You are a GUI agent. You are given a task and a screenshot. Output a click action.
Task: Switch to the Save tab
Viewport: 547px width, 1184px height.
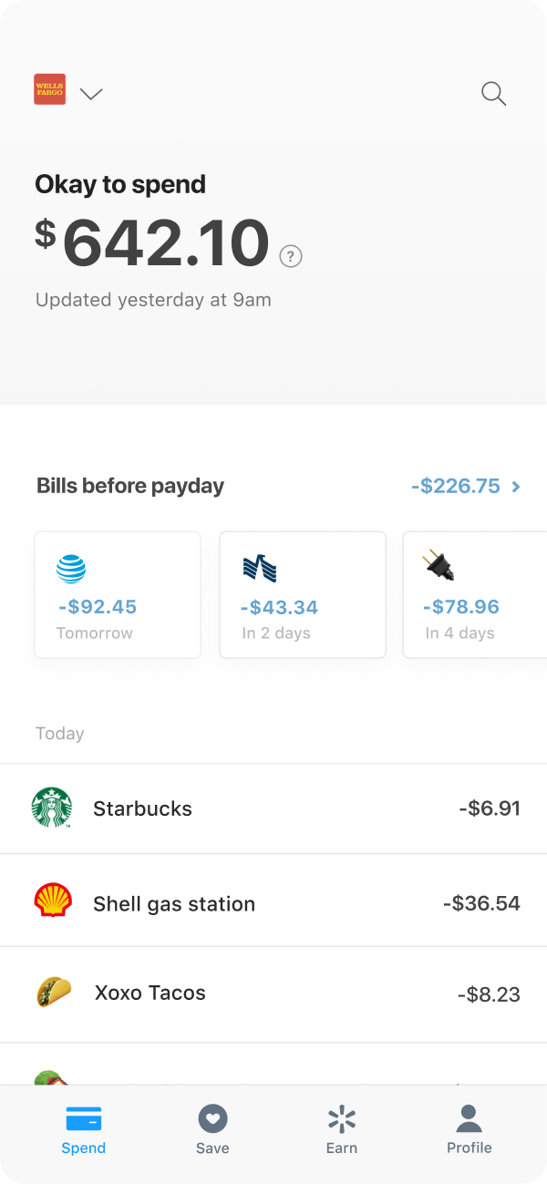point(212,1129)
